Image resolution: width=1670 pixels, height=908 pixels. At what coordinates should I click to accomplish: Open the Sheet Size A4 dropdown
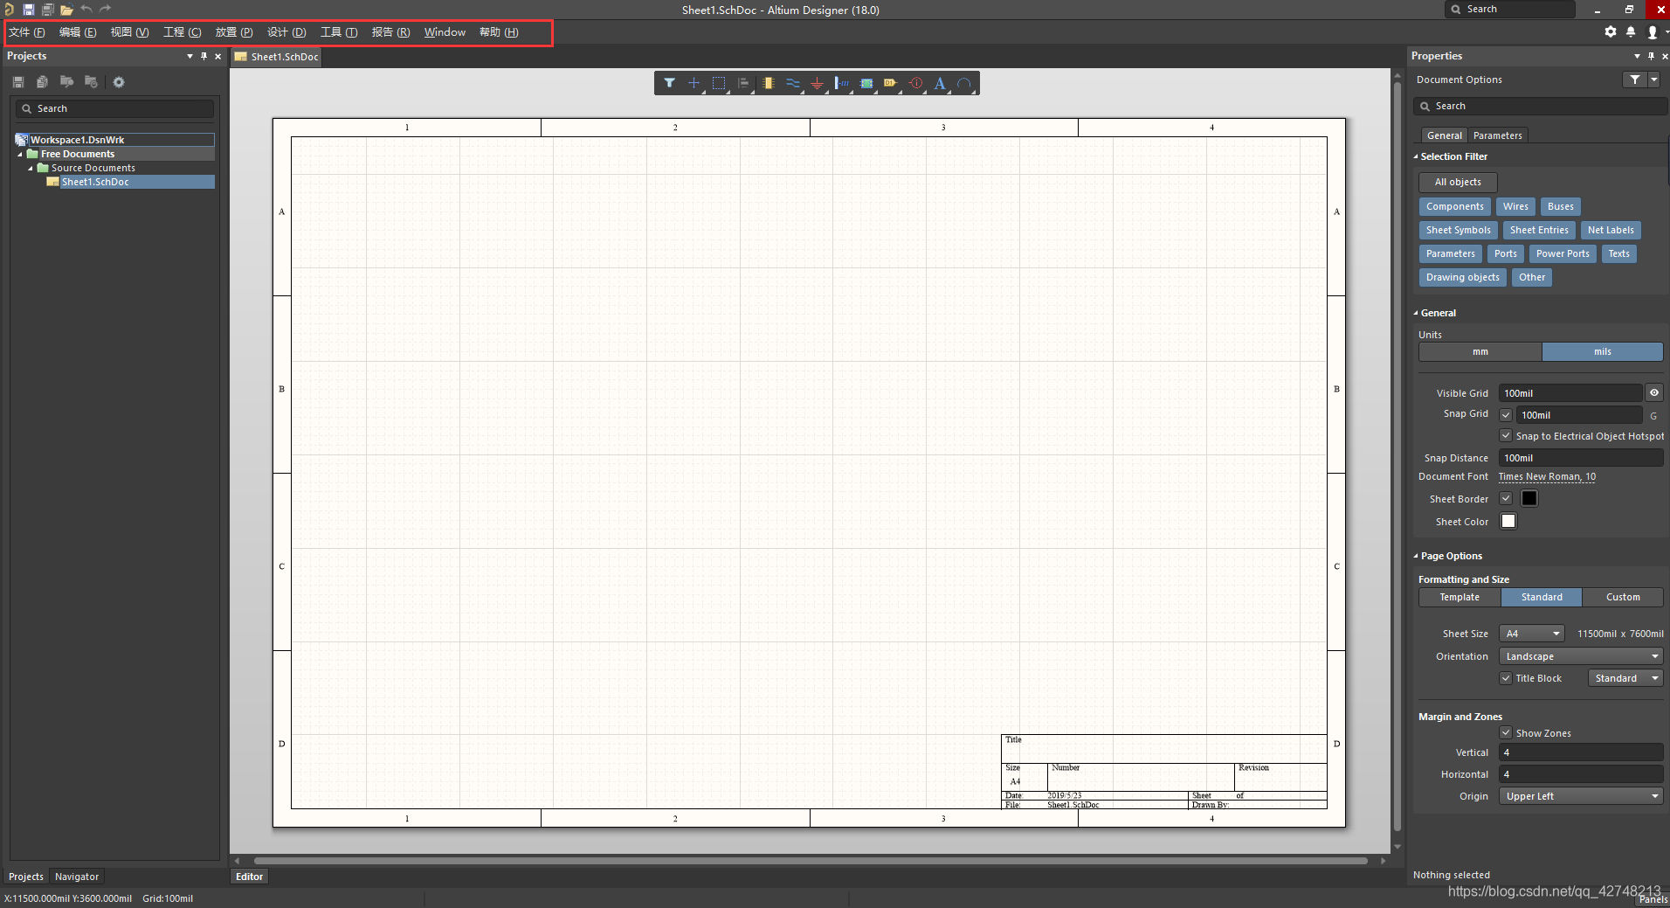point(1532,634)
